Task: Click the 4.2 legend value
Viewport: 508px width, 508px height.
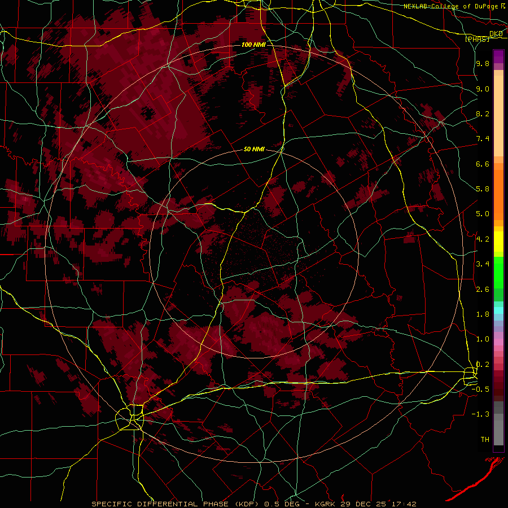Action: click(483, 239)
